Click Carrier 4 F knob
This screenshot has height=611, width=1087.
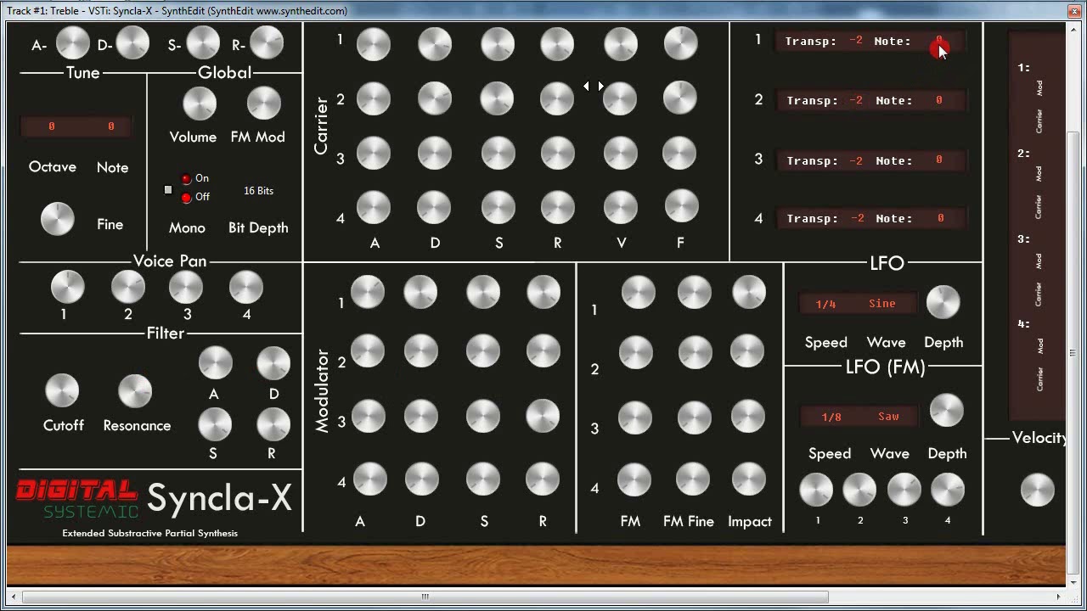click(x=681, y=206)
